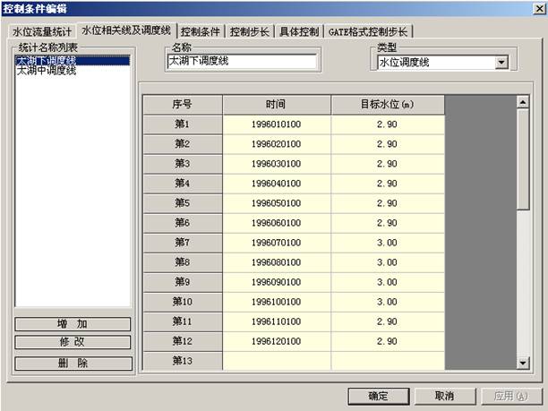
Task: Switch to the 具体控制 tab
Action: pyautogui.click(x=297, y=31)
